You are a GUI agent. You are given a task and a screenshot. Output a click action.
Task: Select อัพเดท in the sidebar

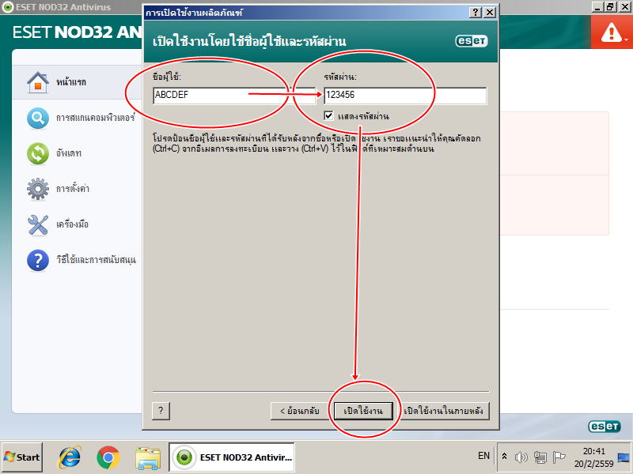click(x=69, y=153)
